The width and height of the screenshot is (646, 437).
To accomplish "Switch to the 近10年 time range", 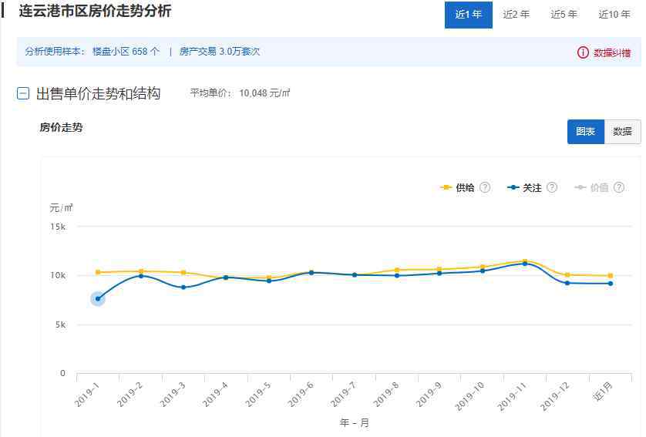I will click(x=614, y=15).
